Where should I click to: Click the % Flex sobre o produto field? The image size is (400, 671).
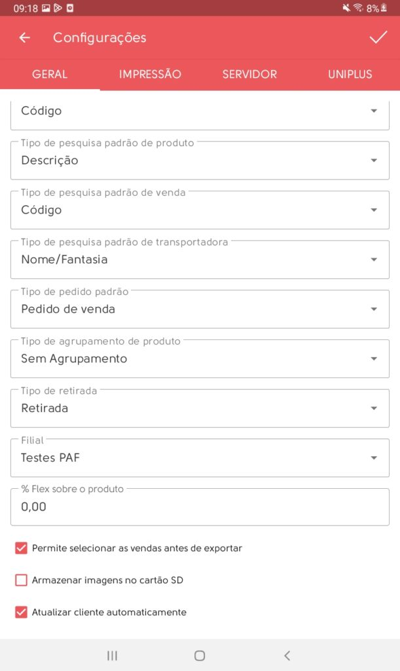(x=200, y=507)
